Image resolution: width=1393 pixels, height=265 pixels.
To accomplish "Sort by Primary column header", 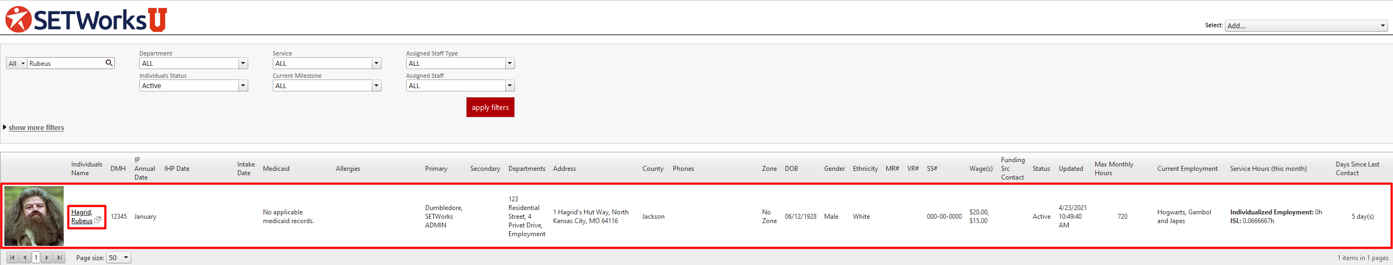I will click(436, 169).
